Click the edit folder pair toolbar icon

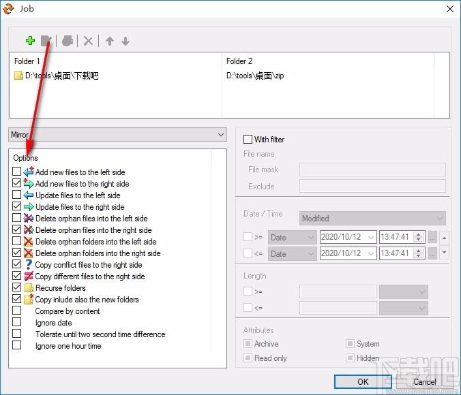[x=46, y=41]
